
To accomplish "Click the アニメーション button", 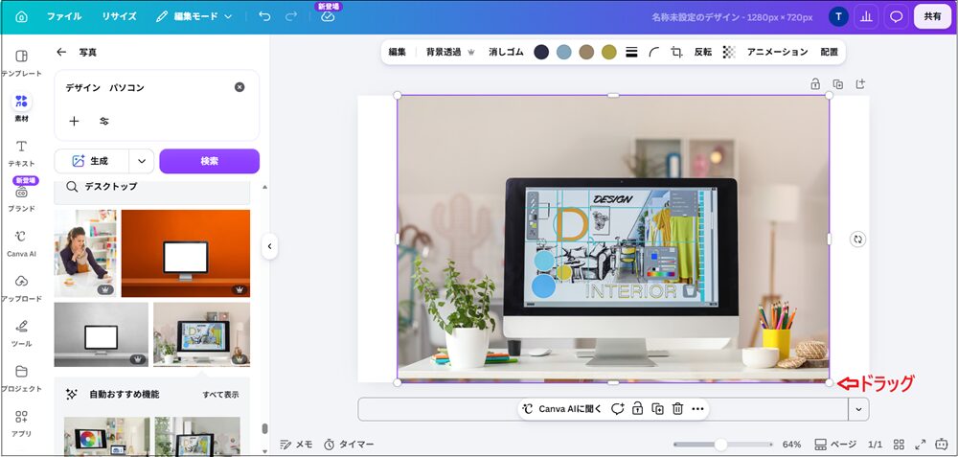I will 777,53.
